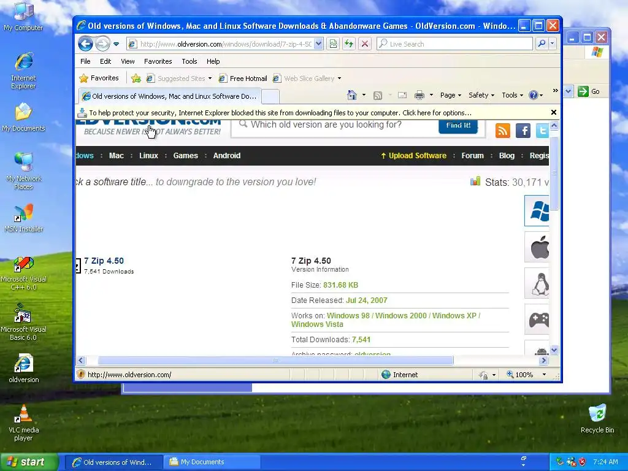Open the Tools menu in menu bar
This screenshot has width=628, height=471.
point(190,61)
